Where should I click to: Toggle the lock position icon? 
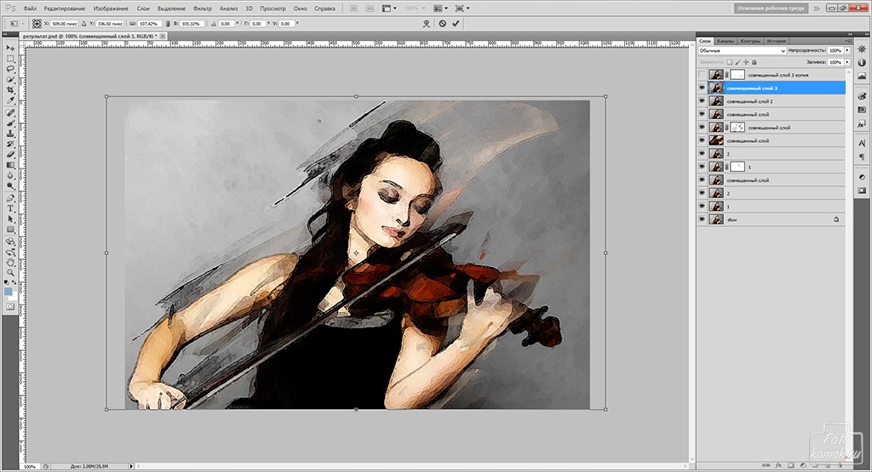click(x=746, y=62)
